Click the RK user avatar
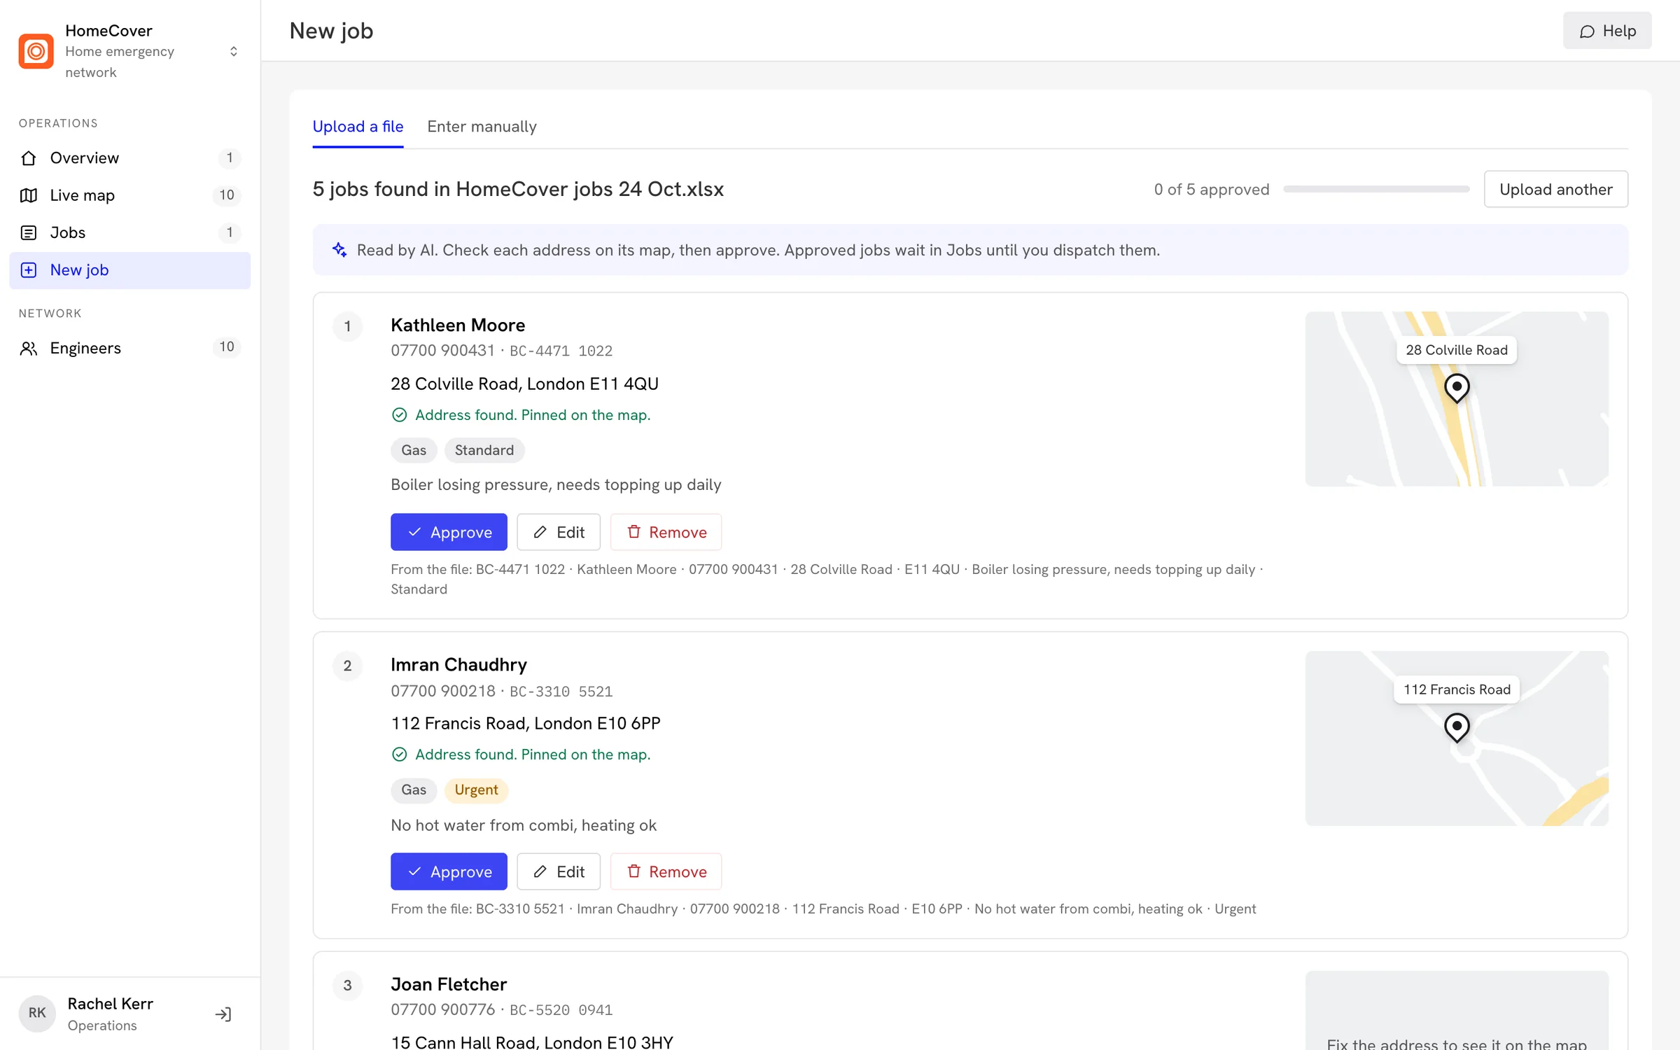Screen dimensions: 1680x1050 37,1013
